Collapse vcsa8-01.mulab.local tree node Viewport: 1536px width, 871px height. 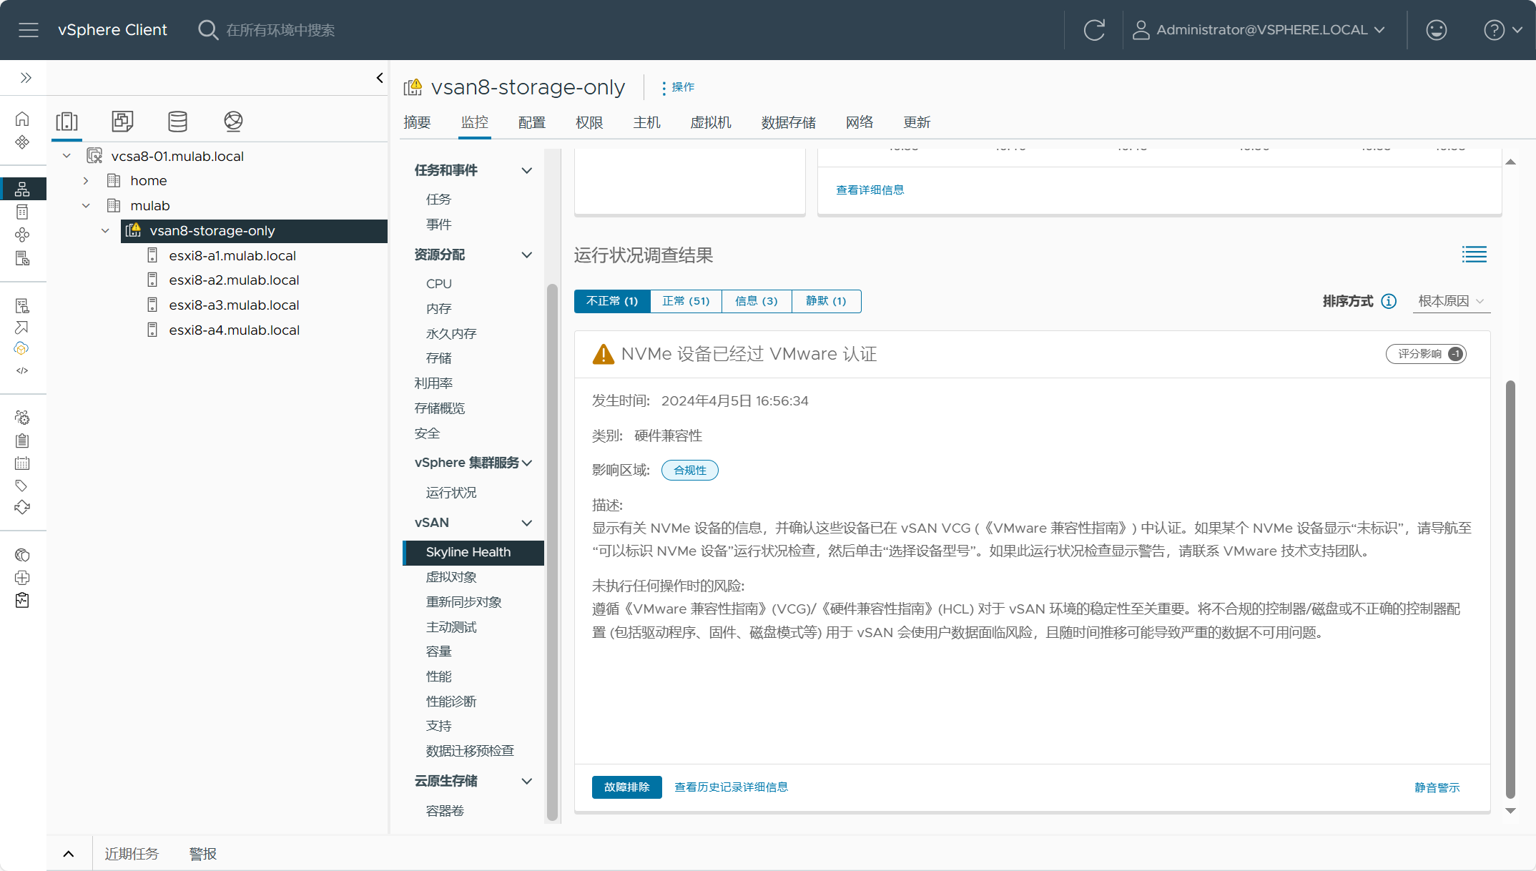67,156
